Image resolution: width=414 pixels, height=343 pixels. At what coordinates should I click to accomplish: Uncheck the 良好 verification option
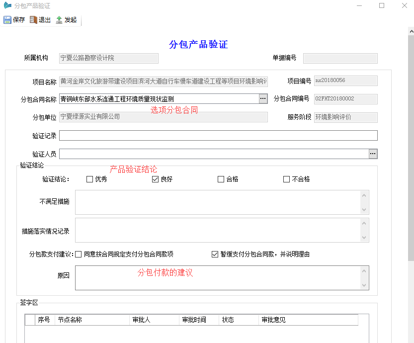click(x=155, y=179)
